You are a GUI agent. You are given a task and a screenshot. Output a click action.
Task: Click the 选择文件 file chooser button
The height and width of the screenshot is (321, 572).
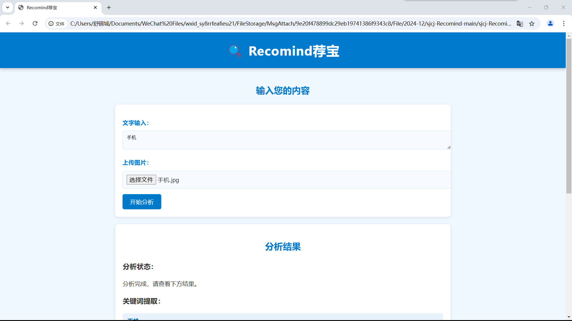(x=141, y=180)
